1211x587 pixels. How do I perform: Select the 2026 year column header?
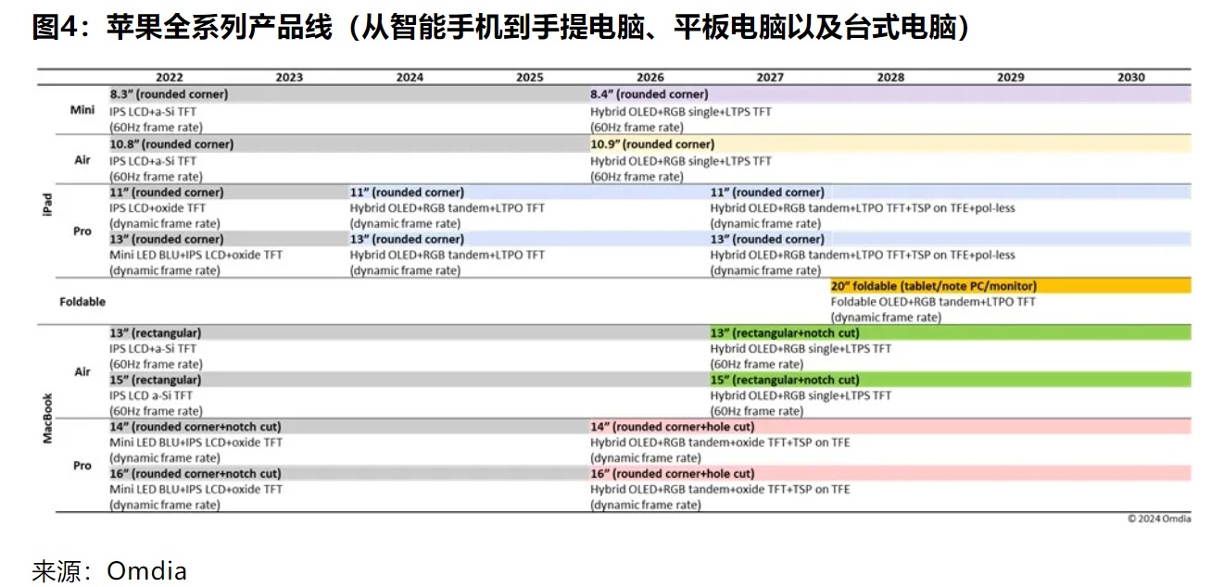pyautogui.click(x=650, y=78)
